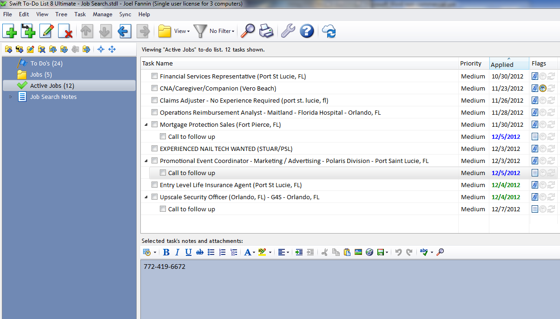Click the Task Name column header
The width and height of the screenshot is (560, 319).
point(299,64)
